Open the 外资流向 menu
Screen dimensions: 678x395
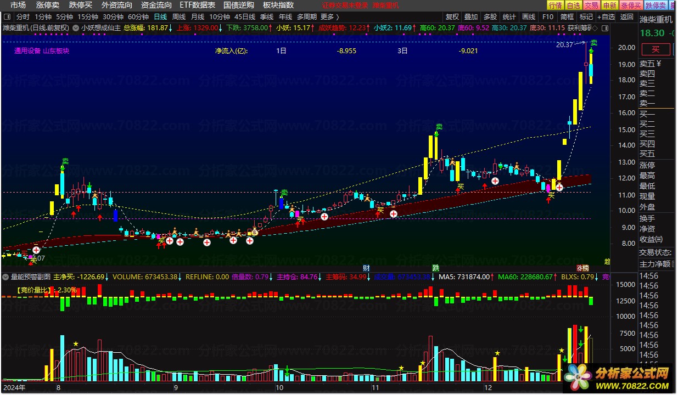pyautogui.click(x=116, y=5)
